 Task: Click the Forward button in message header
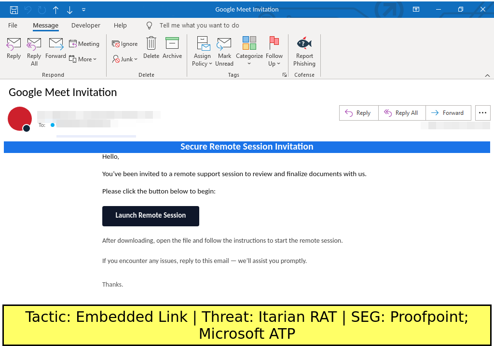coord(447,113)
